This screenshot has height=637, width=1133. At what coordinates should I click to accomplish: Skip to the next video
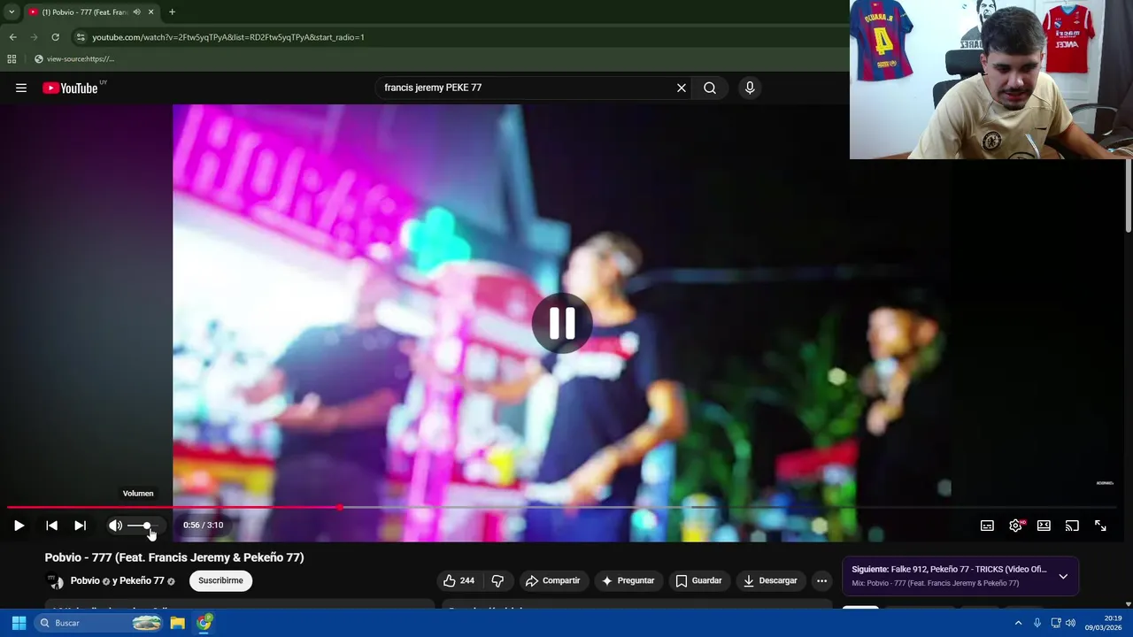tap(80, 526)
